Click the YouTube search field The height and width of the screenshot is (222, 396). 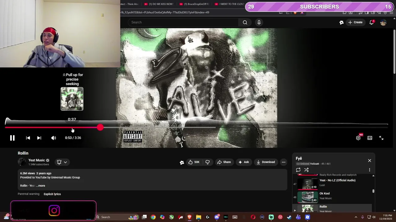[183, 22]
